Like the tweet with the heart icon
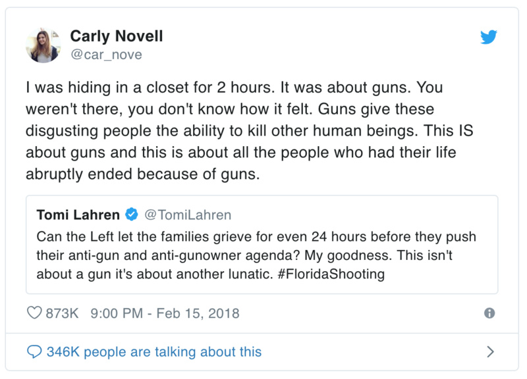Image resolution: width=527 pixels, height=379 pixels. (x=34, y=313)
